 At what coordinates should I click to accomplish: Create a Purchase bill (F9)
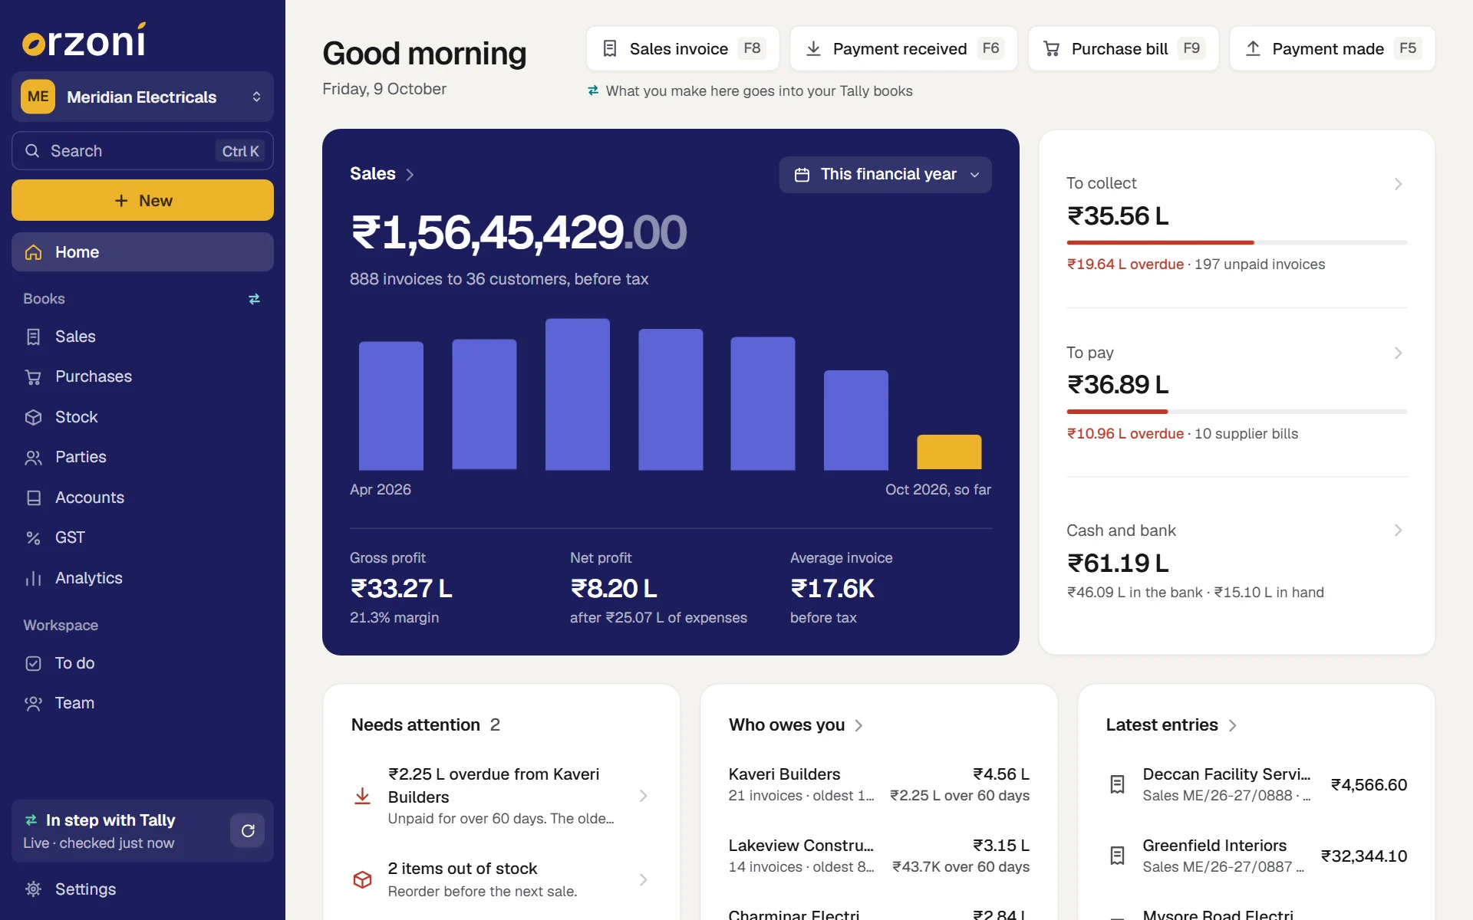(1123, 48)
